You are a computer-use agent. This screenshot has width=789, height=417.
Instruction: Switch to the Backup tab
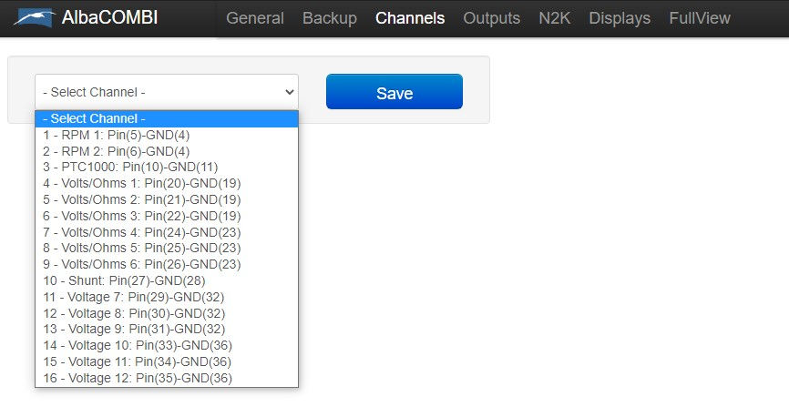click(x=330, y=18)
